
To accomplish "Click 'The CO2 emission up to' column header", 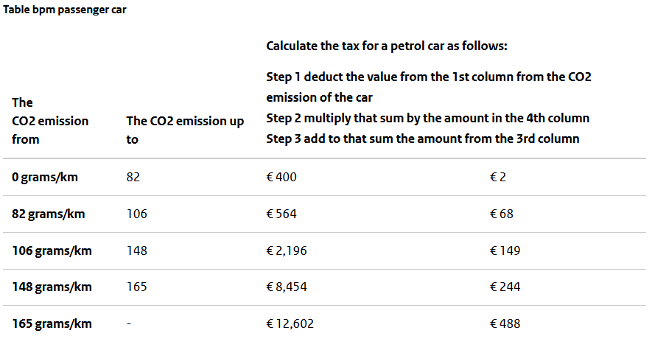I will coord(185,130).
